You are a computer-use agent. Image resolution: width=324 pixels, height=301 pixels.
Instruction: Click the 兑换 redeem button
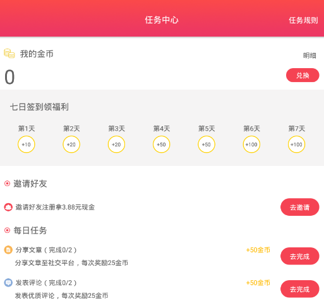(303, 75)
